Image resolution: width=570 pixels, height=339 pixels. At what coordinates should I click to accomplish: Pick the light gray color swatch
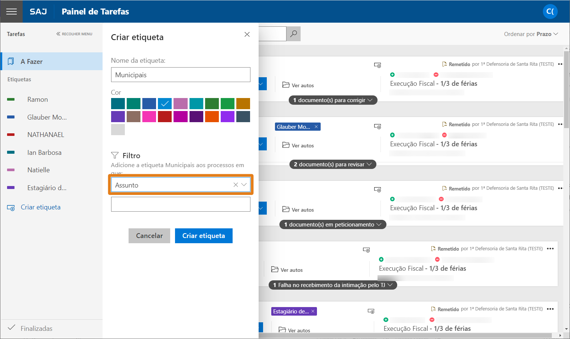click(118, 130)
